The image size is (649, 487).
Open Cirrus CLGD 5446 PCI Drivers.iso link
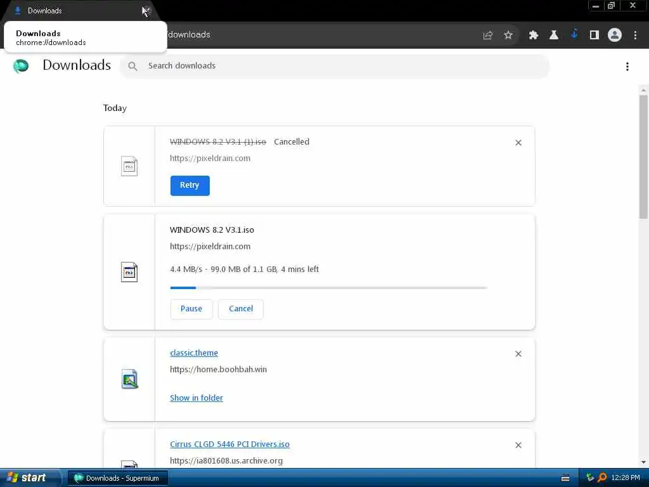[x=229, y=445]
